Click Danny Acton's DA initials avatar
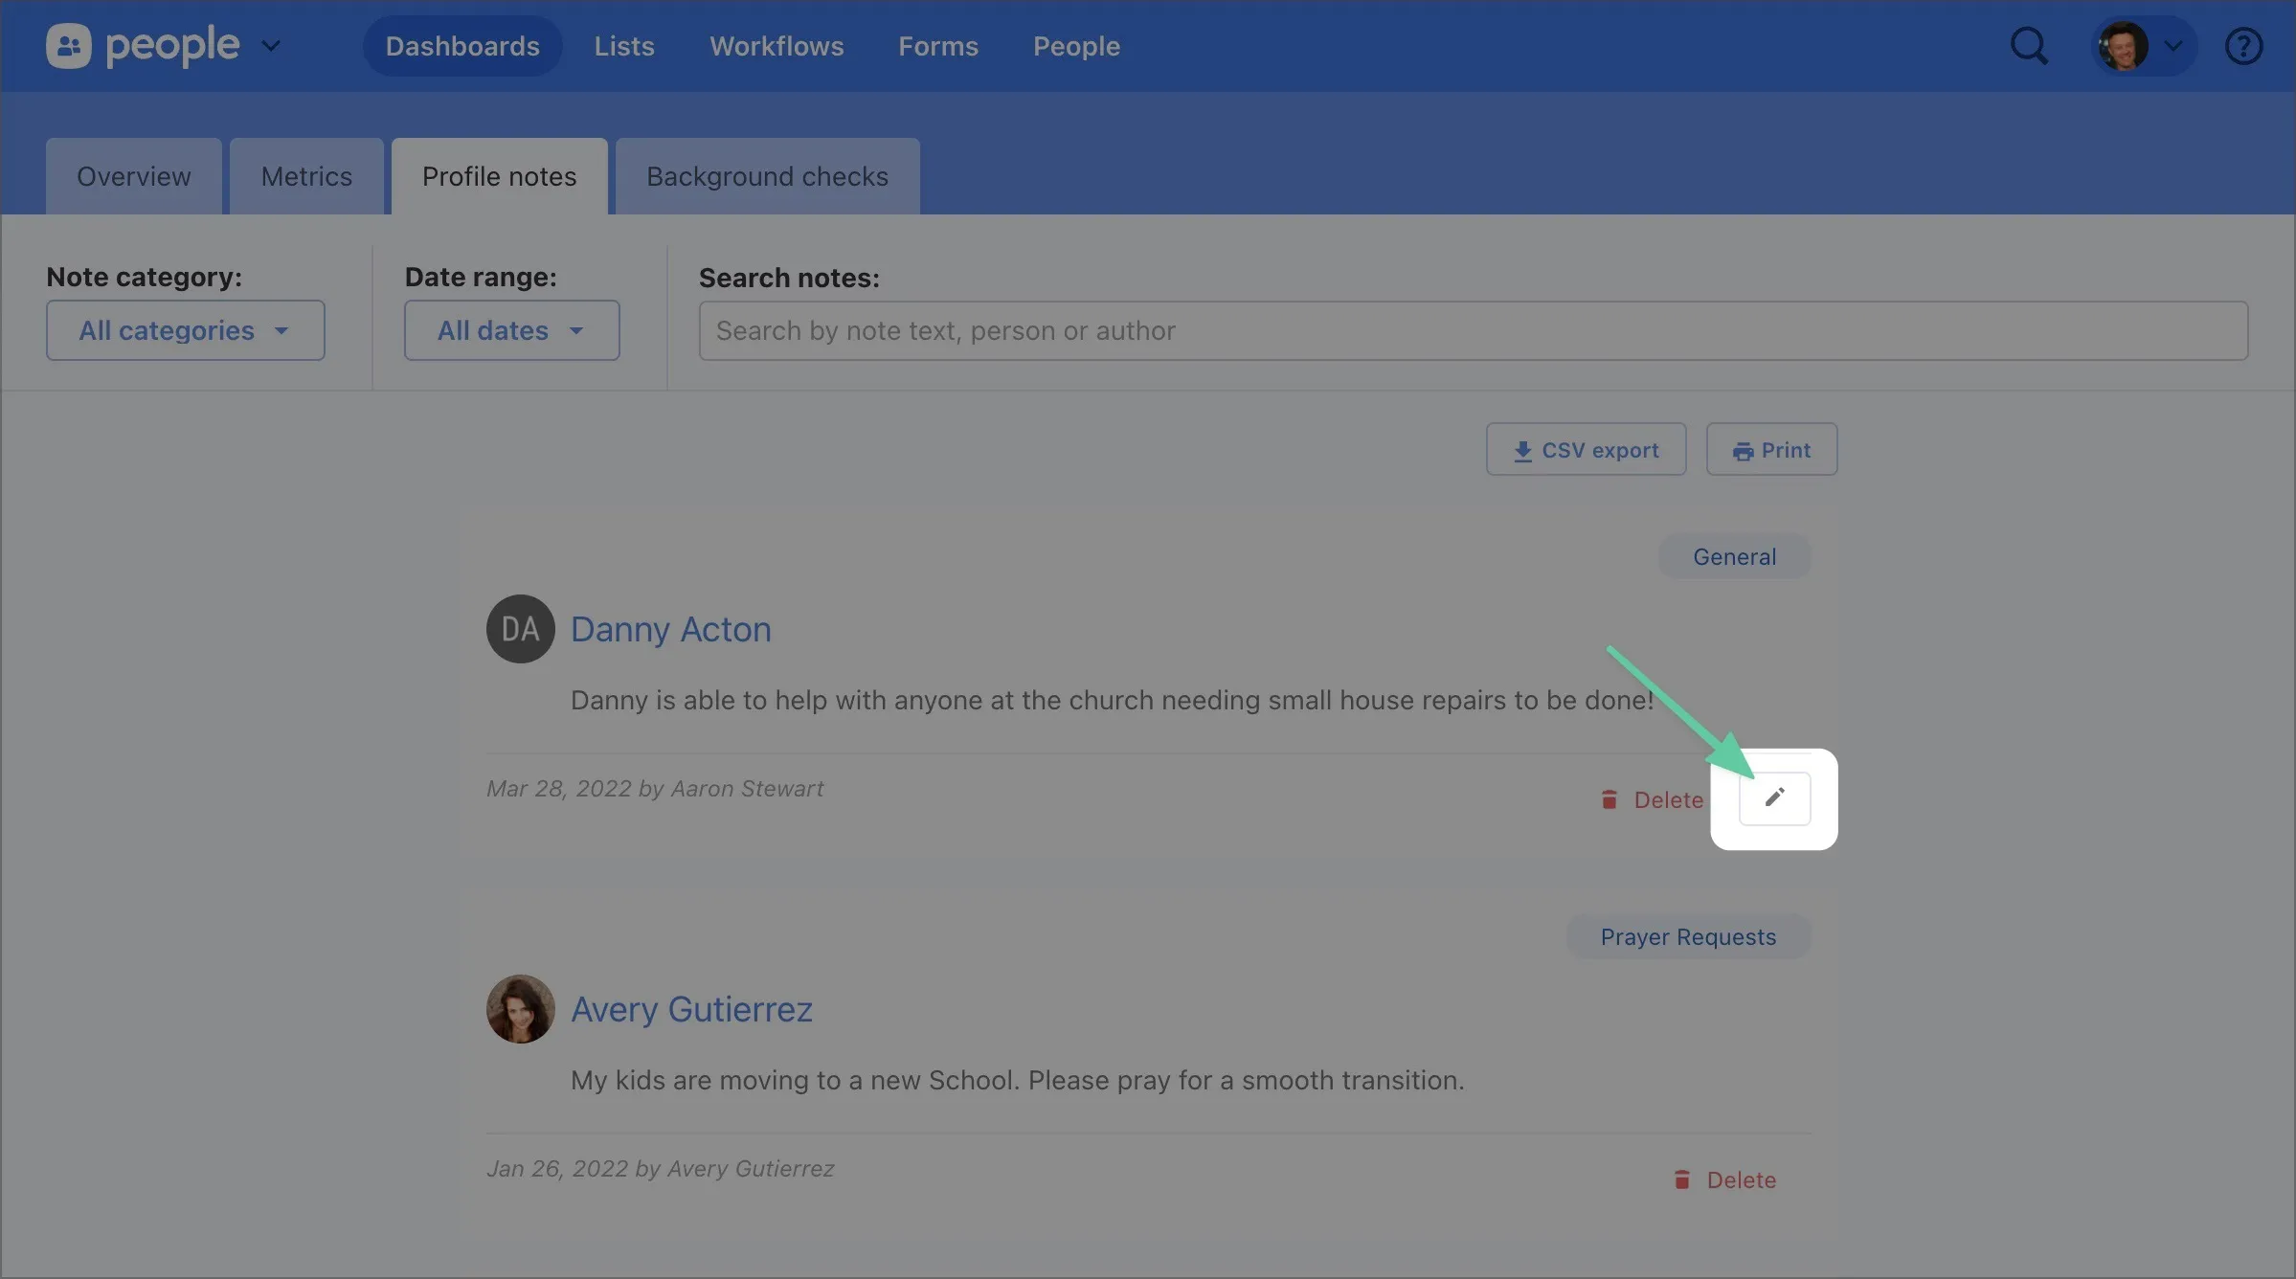 [520, 629]
